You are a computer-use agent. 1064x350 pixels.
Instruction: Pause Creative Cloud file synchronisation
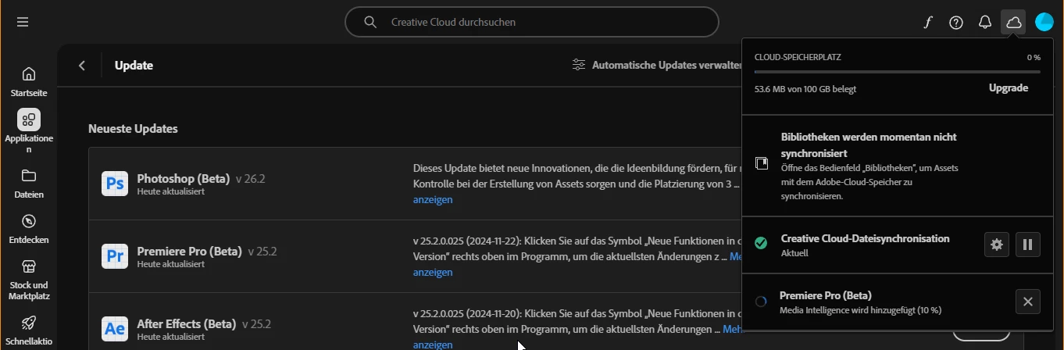click(x=1027, y=245)
